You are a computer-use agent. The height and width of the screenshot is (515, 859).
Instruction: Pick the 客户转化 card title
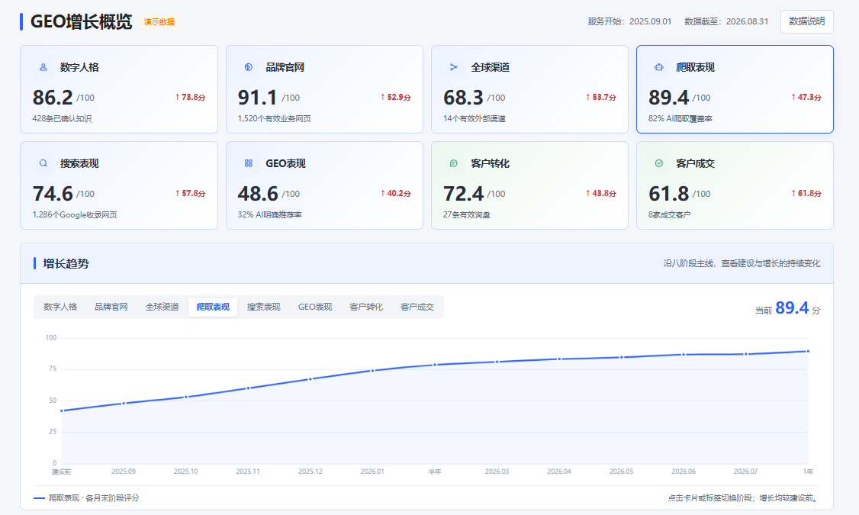click(x=491, y=163)
